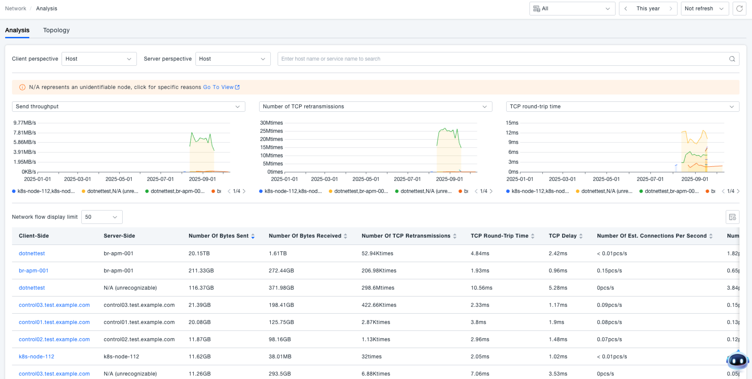Next legend page in Send throughput chart

(x=244, y=191)
